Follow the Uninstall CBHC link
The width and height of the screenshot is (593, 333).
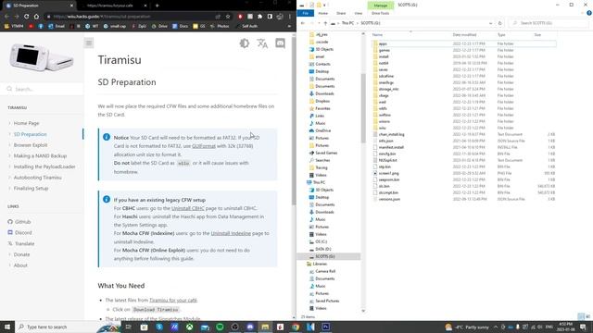click(187, 208)
